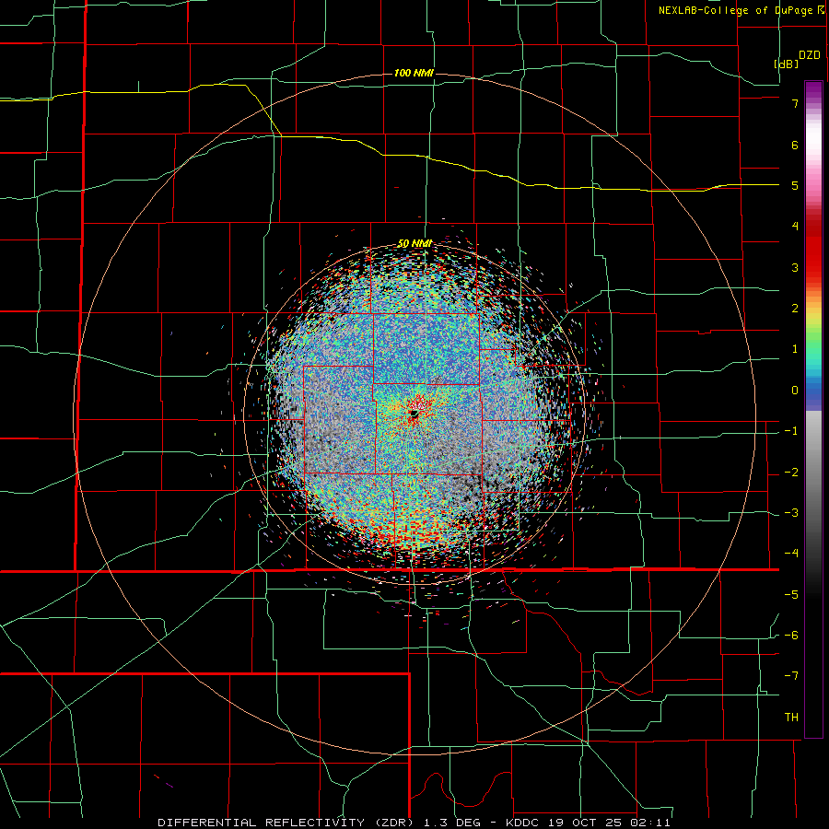
Task: Select the 0 value on the scale
Action: point(795,391)
